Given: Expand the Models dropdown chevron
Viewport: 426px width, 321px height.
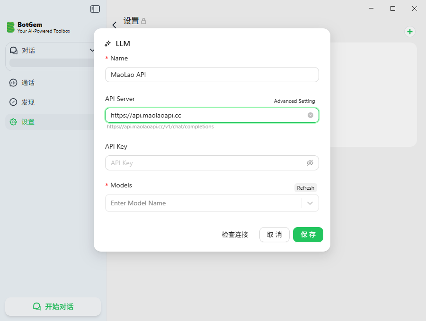Looking at the screenshot, I should point(310,203).
